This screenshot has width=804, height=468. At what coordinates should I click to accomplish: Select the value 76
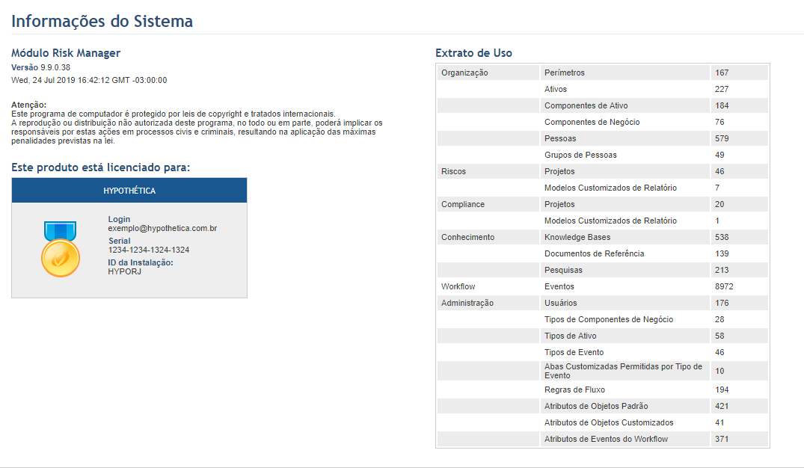point(720,122)
